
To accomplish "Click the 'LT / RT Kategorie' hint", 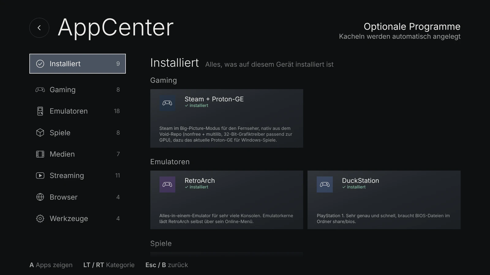I will (109, 265).
